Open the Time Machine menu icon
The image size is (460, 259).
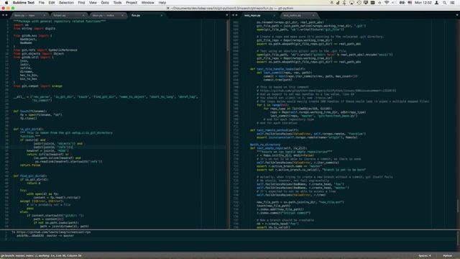(359, 3)
